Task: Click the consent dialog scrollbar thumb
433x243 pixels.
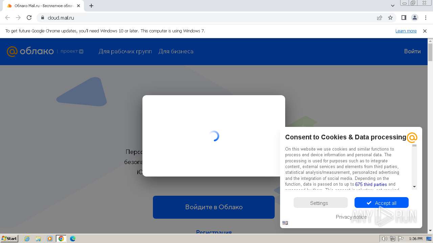Action: point(414,146)
